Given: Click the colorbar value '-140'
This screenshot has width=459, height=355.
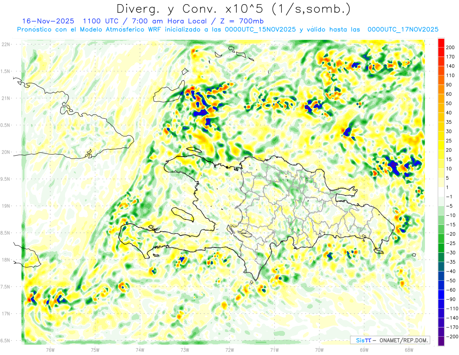Looking at the screenshot, I should click(x=452, y=318).
